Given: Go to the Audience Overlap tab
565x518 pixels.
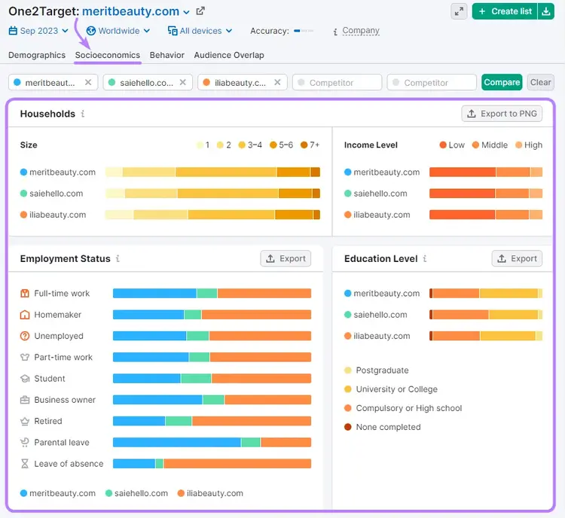Looking at the screenshot, I should [x=229, y=55].
